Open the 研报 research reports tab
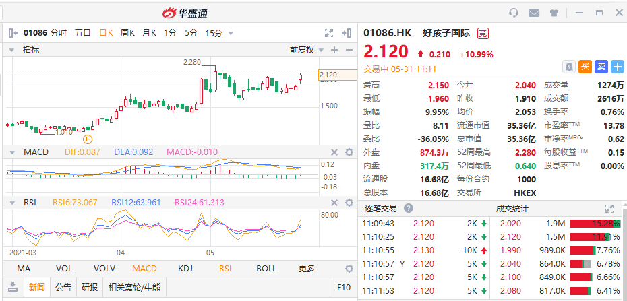Viewport: 627px width, 301px height. click(90, 287)
